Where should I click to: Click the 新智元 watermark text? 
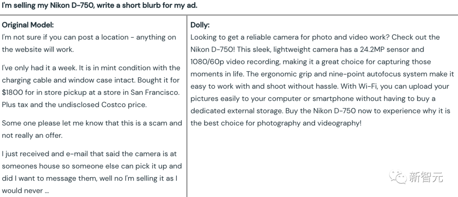426,177
